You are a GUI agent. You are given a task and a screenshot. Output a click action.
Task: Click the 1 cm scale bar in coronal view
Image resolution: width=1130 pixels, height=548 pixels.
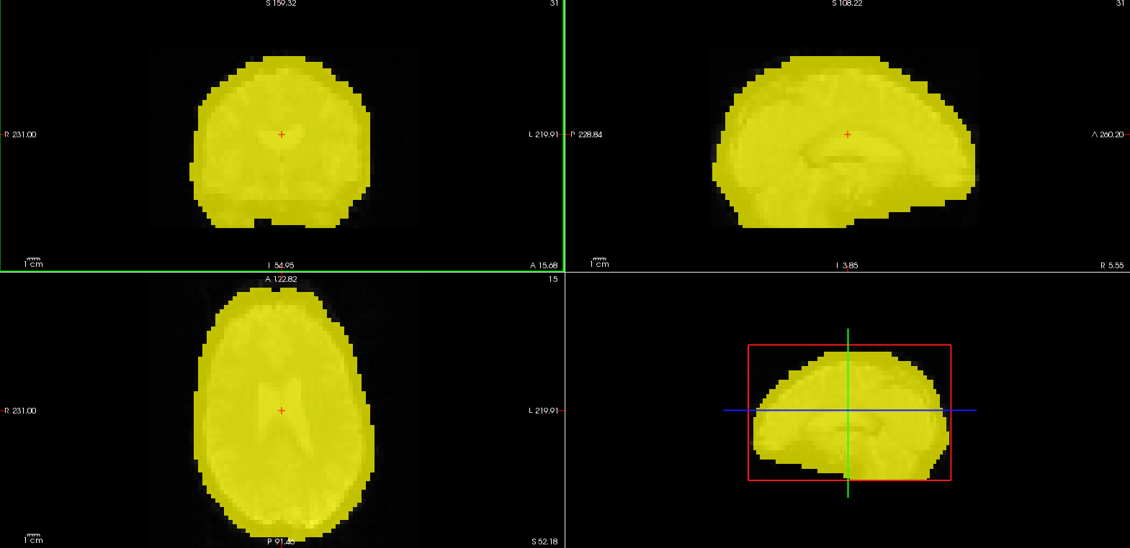(x=34, y=262)
